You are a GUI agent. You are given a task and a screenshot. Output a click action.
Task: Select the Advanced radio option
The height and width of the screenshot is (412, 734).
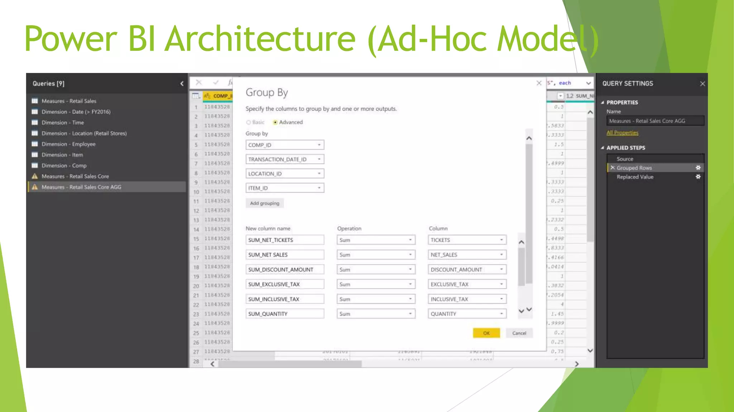pyautogui.click(x=275, y=122)
